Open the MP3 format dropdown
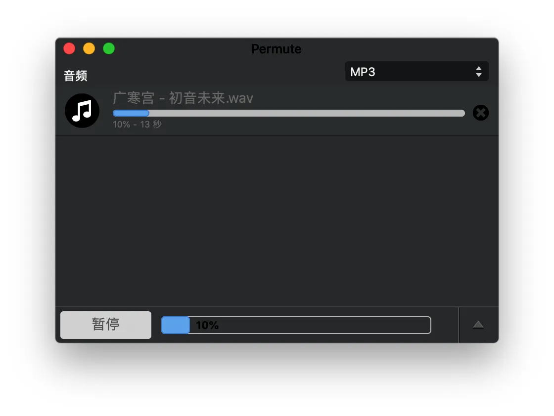 [x=416, y=72]
